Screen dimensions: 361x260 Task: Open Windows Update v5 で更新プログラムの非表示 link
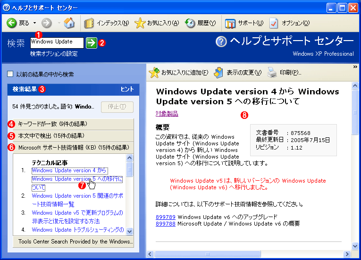[77, 217]
